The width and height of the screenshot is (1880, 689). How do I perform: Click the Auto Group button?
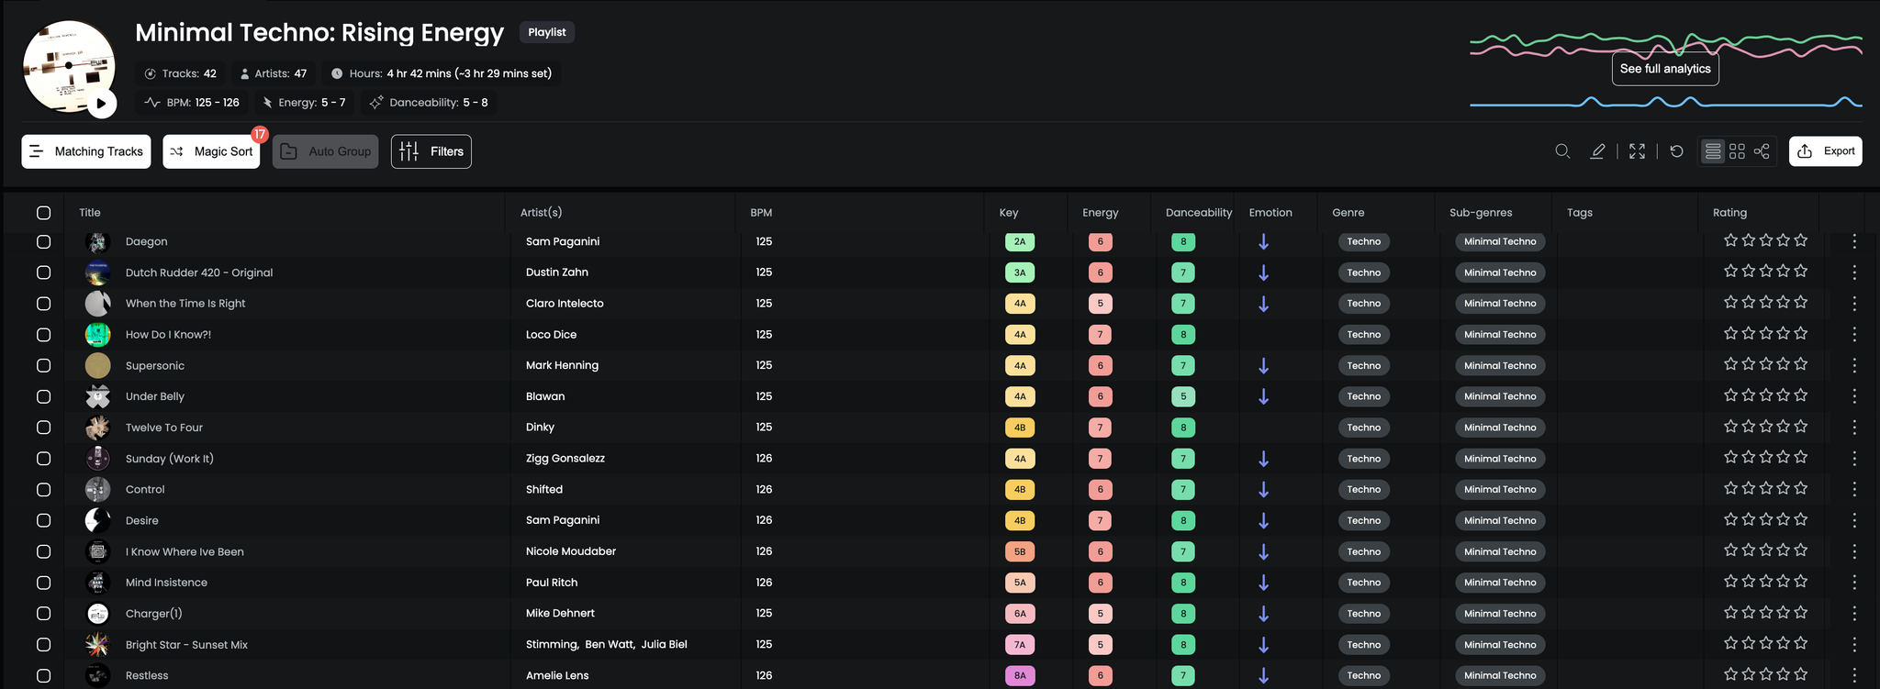point(326,151)
